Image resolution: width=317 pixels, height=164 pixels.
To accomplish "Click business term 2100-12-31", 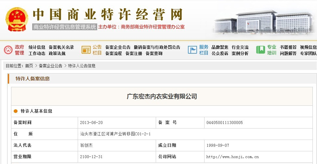I will [91, 157].
